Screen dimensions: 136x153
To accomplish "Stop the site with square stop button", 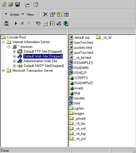I will pyautogui.click(x=23, y=24).
